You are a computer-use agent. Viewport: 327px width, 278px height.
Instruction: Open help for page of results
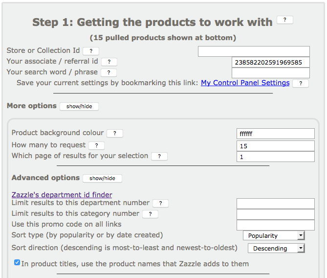tap(159, 156)
